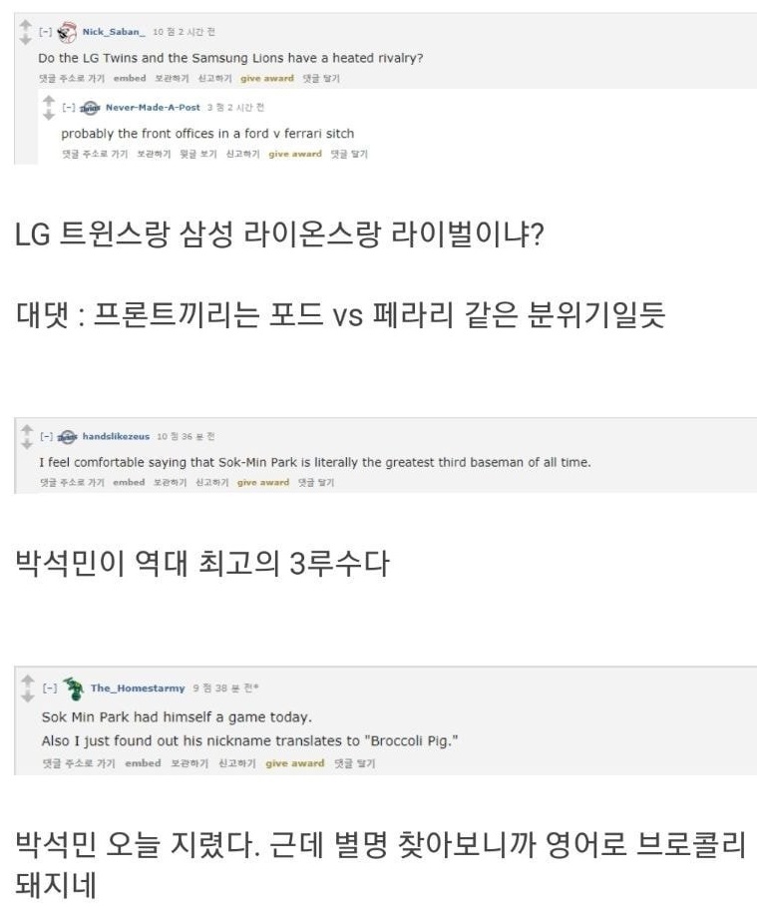Upvote Never-Made-A-Post's reply

(49, 101)
